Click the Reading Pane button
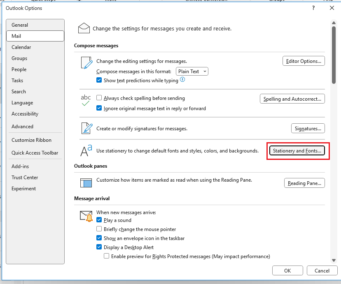The height and width of the screenshot is (284, 341). click(304, 183)
